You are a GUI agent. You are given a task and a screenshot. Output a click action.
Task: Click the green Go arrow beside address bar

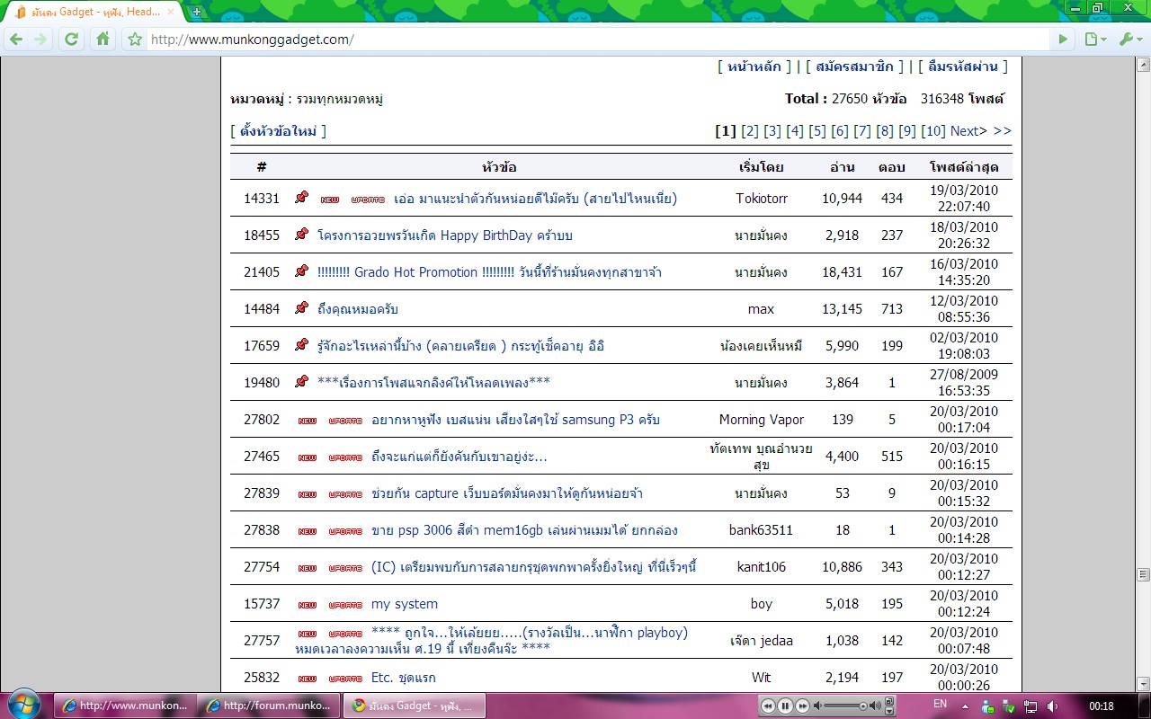[x=1063, y=40]
